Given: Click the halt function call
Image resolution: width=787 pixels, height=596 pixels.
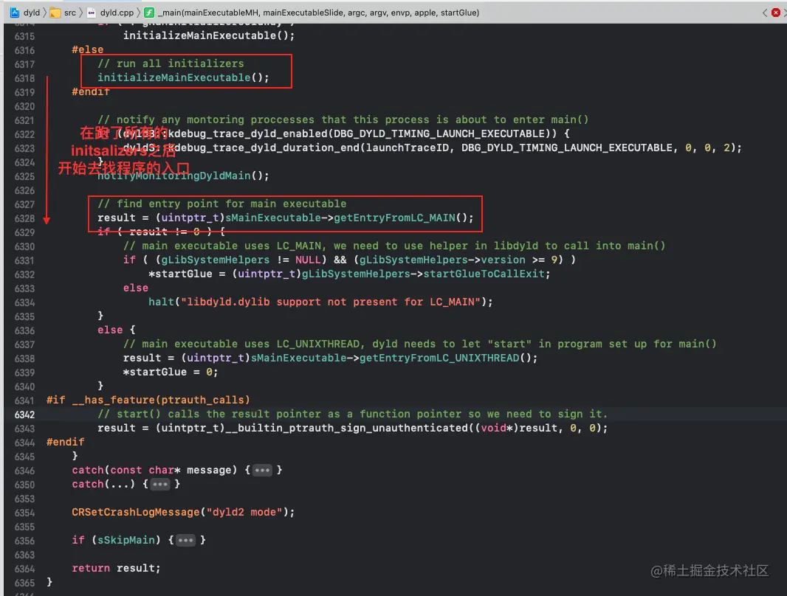Looking at the screenshot, I should [x=161, y=302].
